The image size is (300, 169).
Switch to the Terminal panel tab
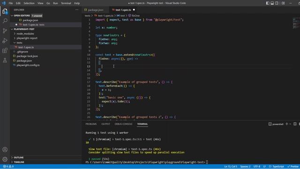click(142, 124)
